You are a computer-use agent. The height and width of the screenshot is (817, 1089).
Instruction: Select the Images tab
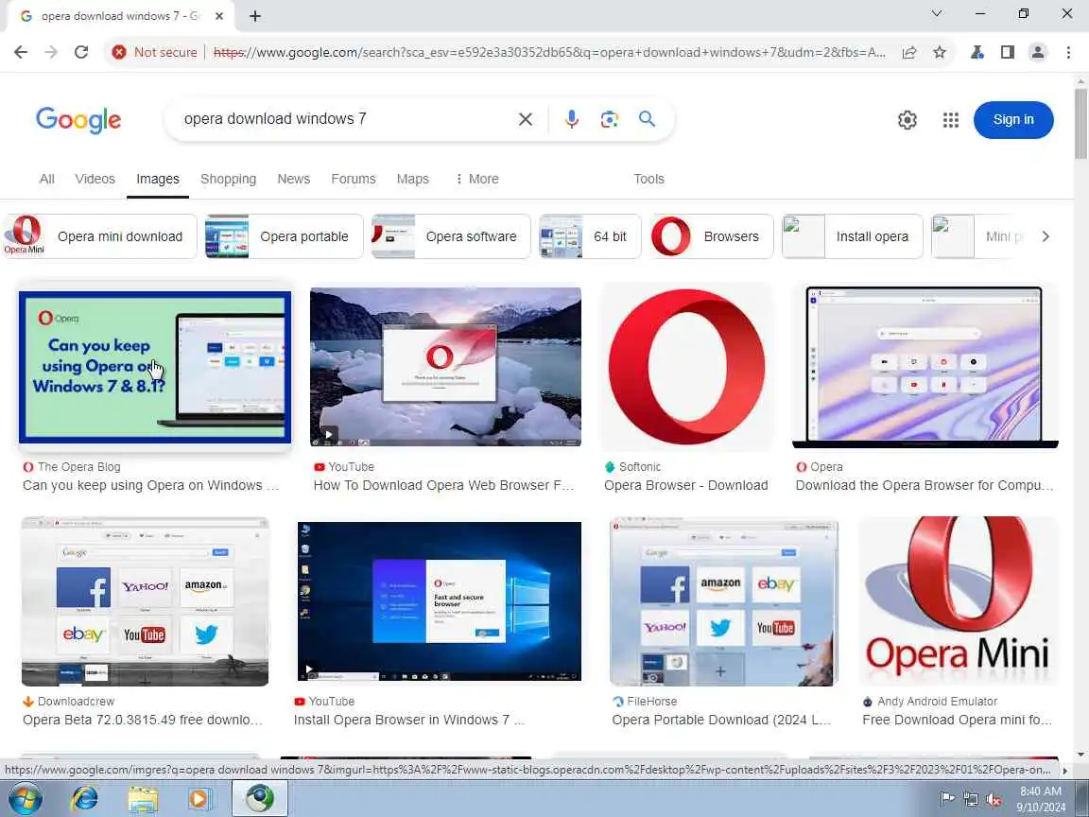pos(158,179)
